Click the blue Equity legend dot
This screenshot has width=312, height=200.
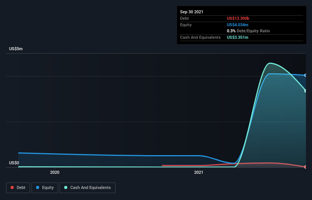pos(38,187)
